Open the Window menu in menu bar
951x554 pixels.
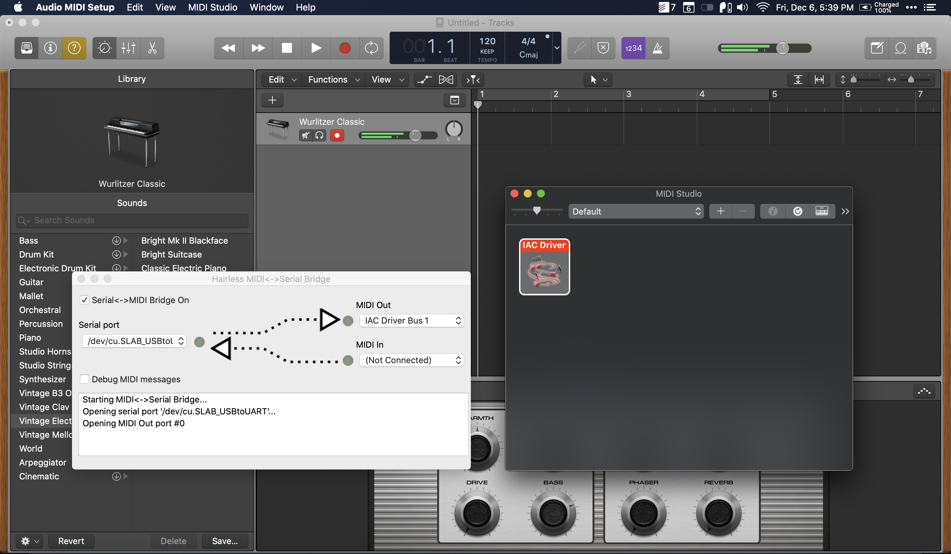266,7
